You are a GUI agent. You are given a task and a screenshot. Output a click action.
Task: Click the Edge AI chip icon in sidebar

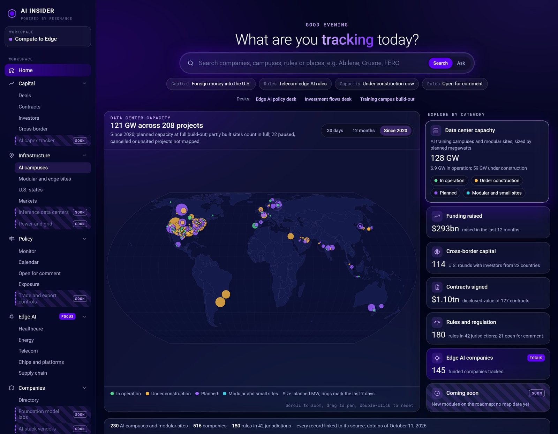(x=12, y=316)
